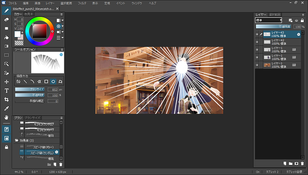
Task: Toggle visibility of layer レイヤー42
Action: (257, 42)
